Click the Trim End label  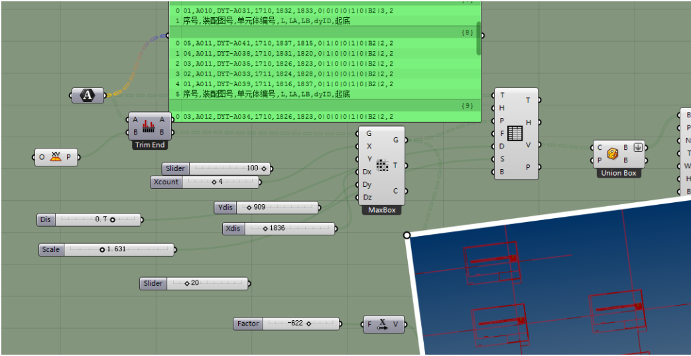[x=149, y=145]
